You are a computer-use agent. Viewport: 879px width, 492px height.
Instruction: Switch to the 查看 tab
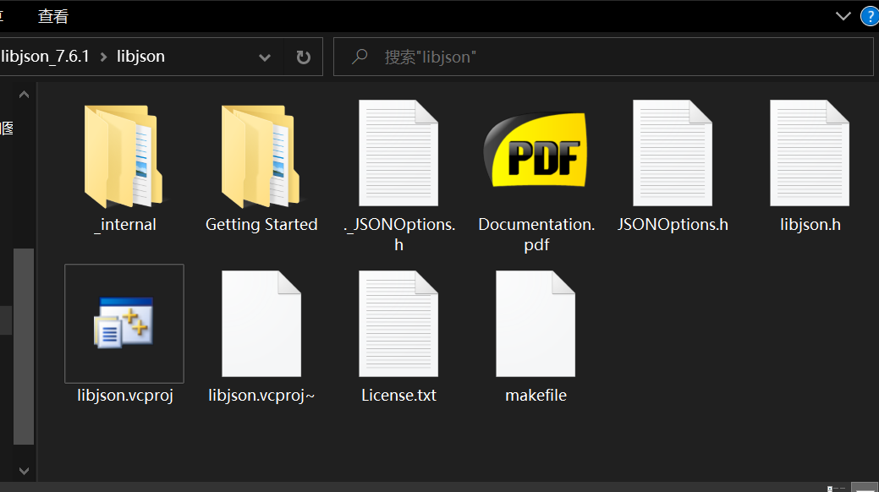pyautogui.click(x=53, y=16)
